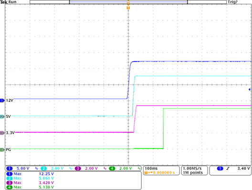Screen dimensions: 252x190
Task: Click the channel 4 marker beside PG
Action: pos(2,150)
